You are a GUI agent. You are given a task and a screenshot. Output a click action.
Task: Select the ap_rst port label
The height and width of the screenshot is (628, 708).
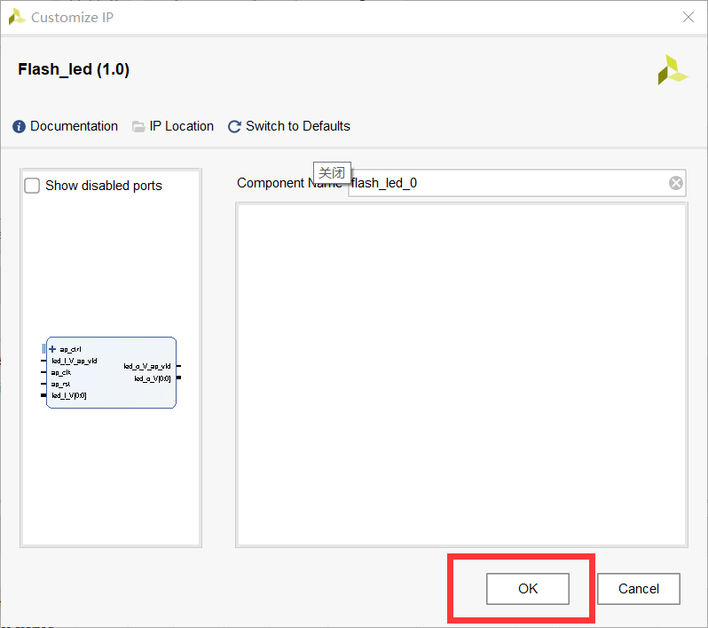pyautogui.click(x=60, y=385)
